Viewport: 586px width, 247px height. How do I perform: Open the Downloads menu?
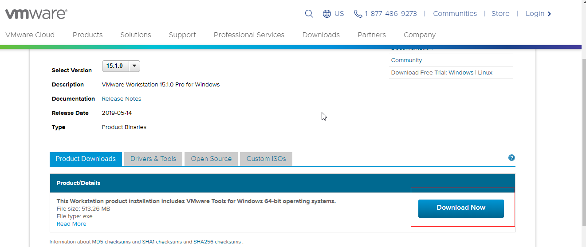[321, 35]
